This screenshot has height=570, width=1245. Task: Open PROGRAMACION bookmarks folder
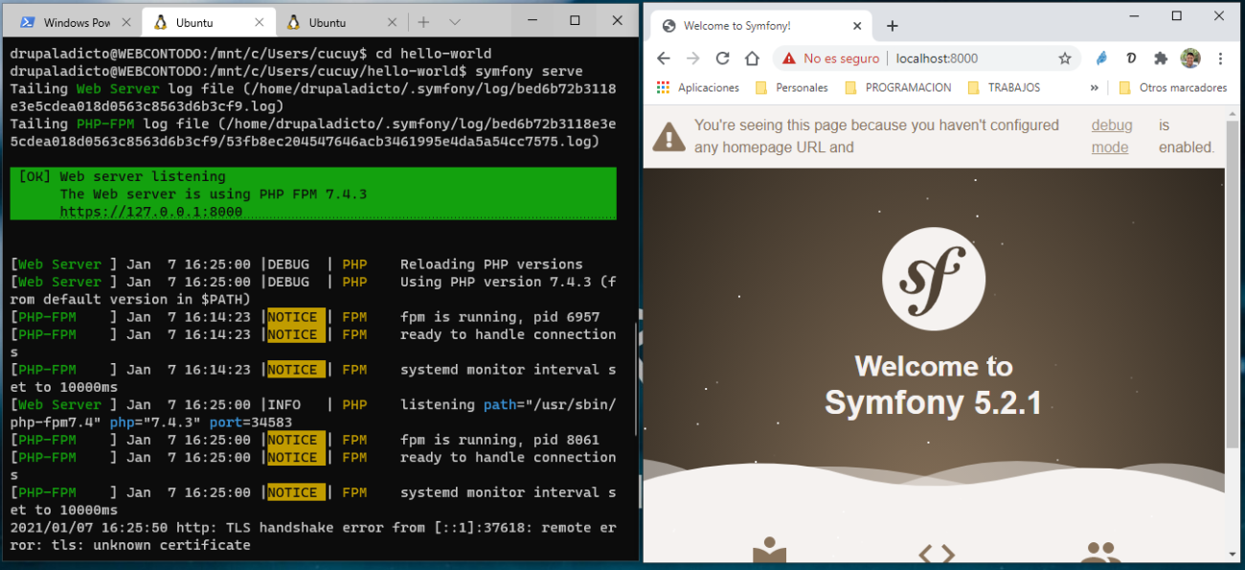click(x=897, y=87)
